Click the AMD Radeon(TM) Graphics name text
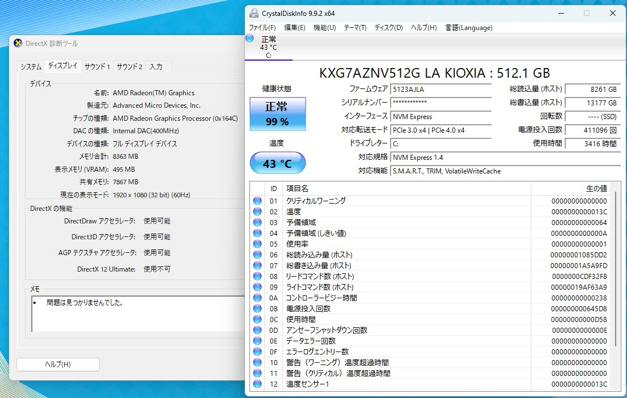Viewport: 627px width, 398px height. click(x=154, y=93)
